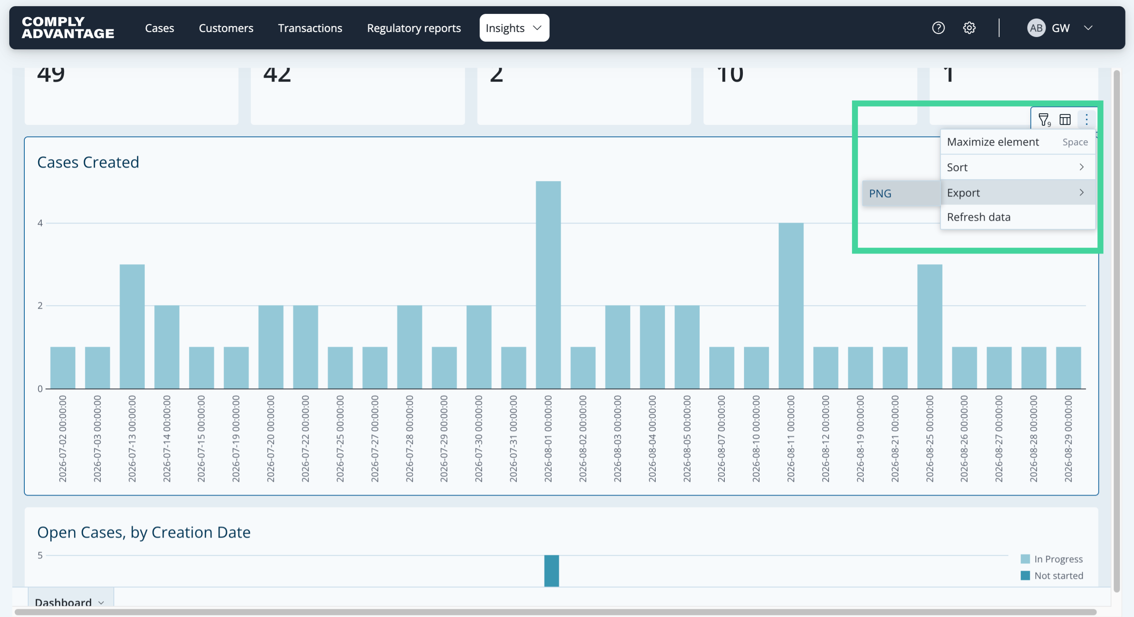This screenshot has width=1134, height=617.
Task: Click the horizontal scrollbar at bottom
Action: click(x=555, y=612)
